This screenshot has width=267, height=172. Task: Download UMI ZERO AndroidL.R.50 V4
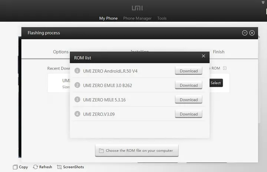(x=188, y=71)
